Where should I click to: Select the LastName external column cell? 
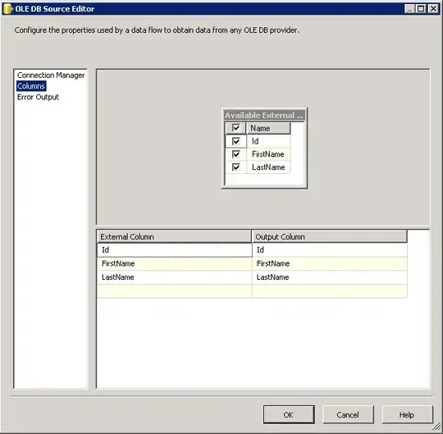[174, 277]
